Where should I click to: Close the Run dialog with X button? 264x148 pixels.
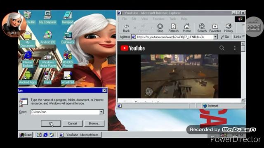[104, 90]
